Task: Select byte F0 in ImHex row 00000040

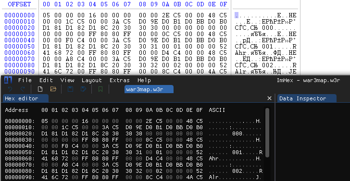Action: click(65, 146)
